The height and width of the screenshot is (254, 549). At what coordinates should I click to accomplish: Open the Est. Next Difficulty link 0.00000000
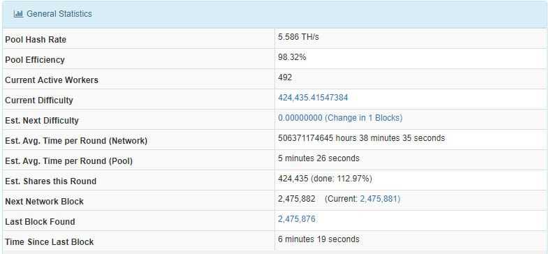coord(340,118)
